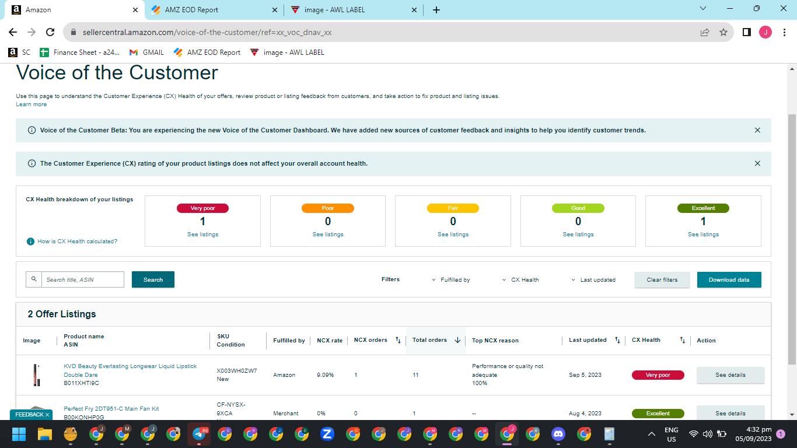Open Zoom from the taskbar
Viewport: 797px width, 448px height.
[x=327, y=434]
